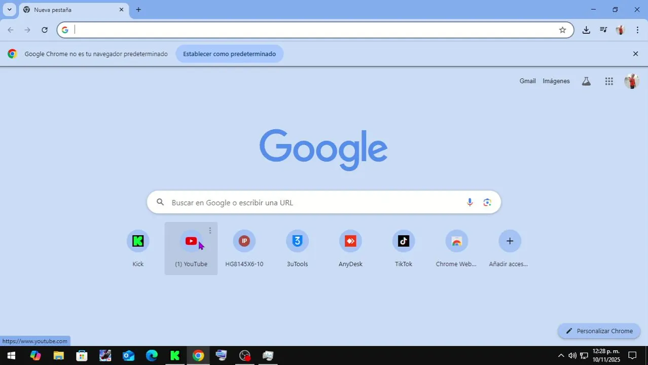Click the Personalizar Chrome button
Screen dimensions: 648x365
pyautogui.click(x=599, y=331)
